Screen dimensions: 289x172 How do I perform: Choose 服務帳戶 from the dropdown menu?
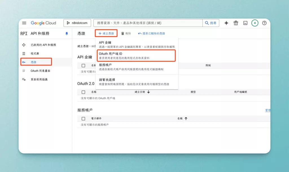[137, 67]
